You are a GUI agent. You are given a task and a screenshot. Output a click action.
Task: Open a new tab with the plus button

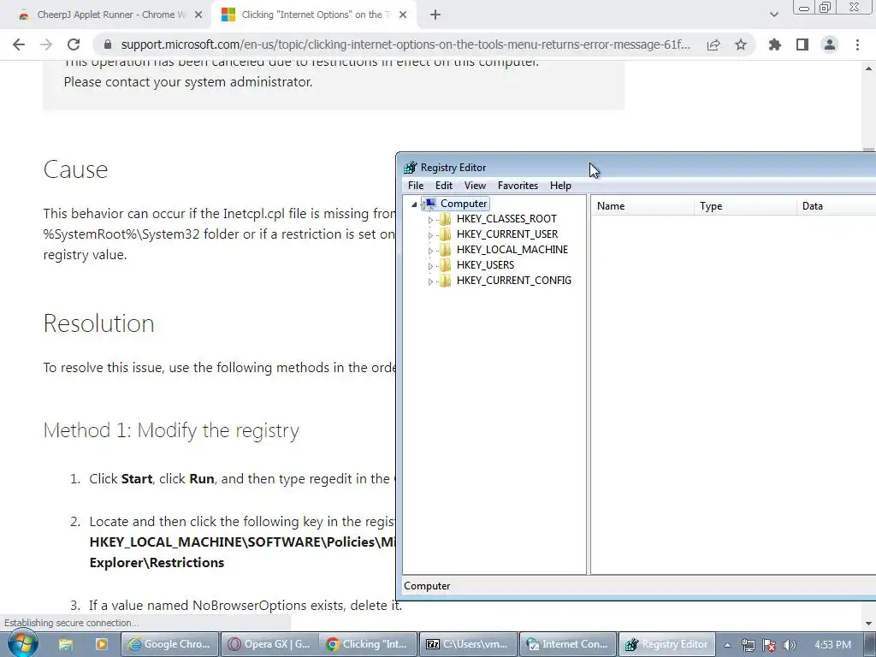(x=435, y=15)
